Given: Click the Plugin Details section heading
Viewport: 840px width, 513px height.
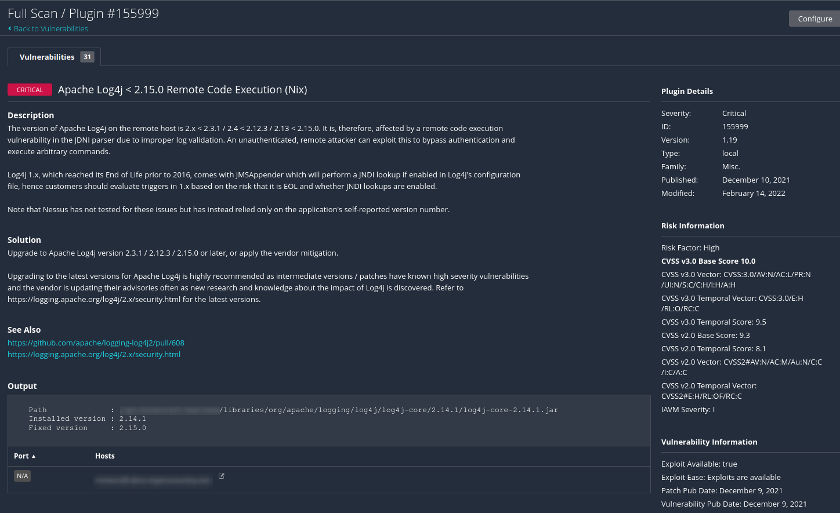Looking at the screenshot, I should click(x=687, y=91).
